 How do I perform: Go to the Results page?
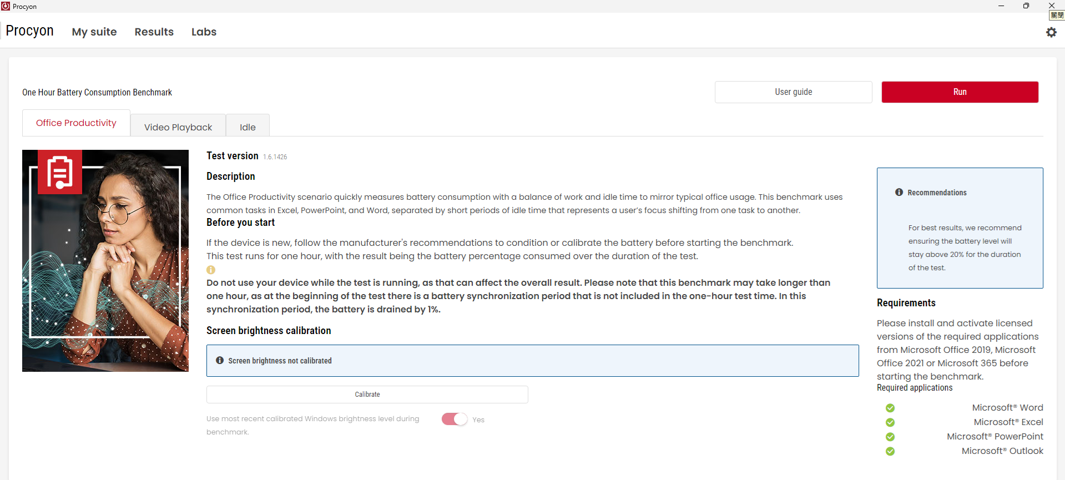click(x=154, y=32)
